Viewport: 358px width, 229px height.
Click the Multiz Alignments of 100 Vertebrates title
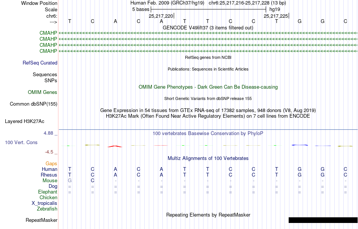(x=208, y=158)
